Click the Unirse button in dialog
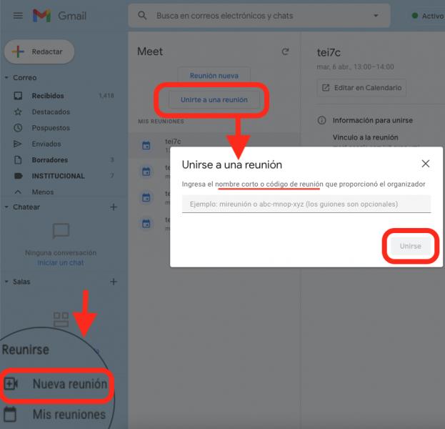 (410, 246)
